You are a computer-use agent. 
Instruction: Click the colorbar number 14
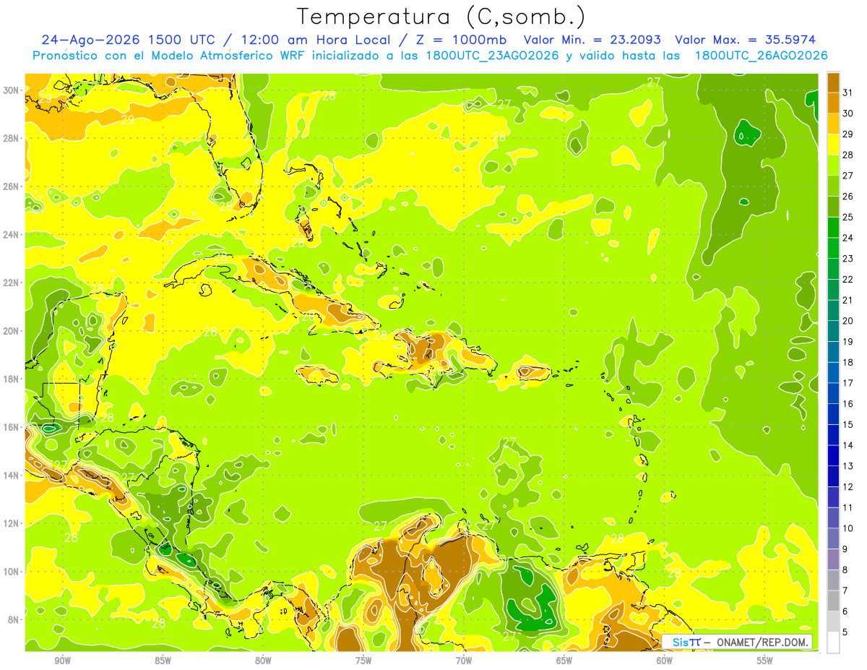(848, 445)
